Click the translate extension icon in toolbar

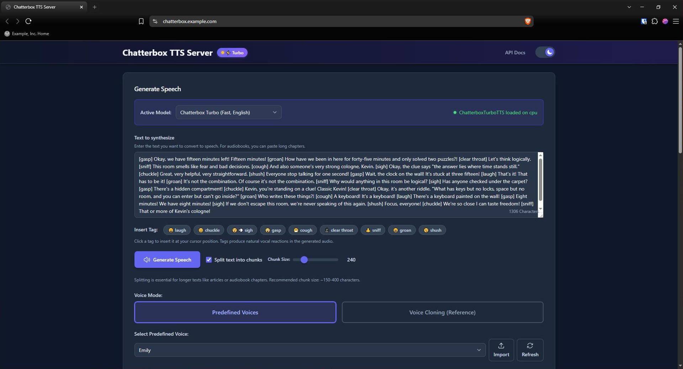pyautogui.click(x=644, y=21)
